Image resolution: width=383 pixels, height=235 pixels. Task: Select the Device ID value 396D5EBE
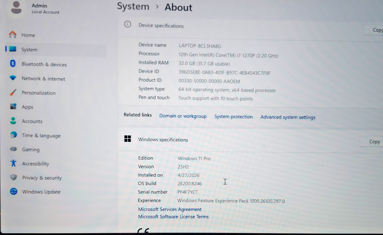click(x=224, y=73)
